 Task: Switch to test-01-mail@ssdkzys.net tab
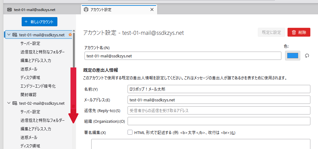(x=34, y=9)
